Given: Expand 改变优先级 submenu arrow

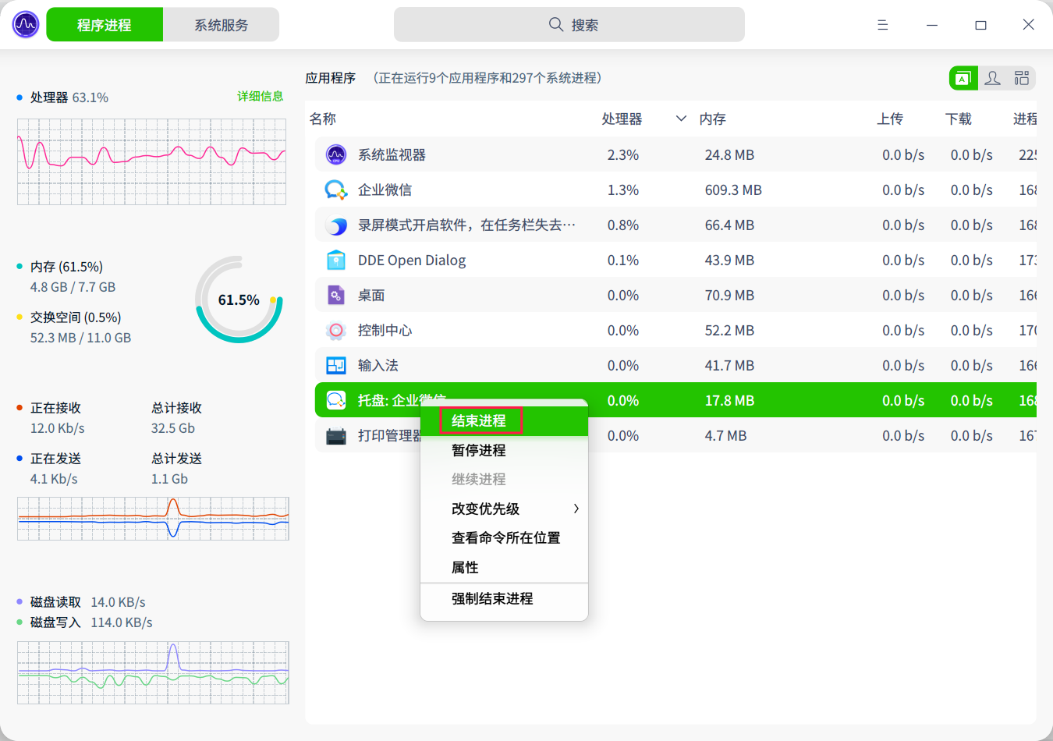Looking at the screenshot, I should (x=576, y=509).
